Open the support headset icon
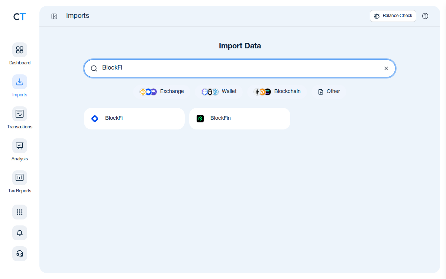 pos(20,254)
